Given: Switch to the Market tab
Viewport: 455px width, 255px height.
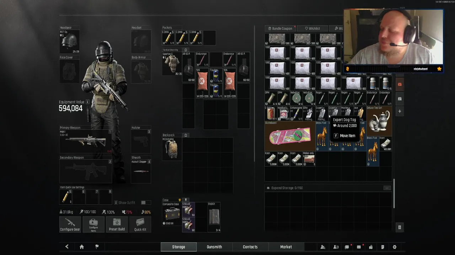Looking at the screenshot, I should pyautogui.click(x=286, y=247).
